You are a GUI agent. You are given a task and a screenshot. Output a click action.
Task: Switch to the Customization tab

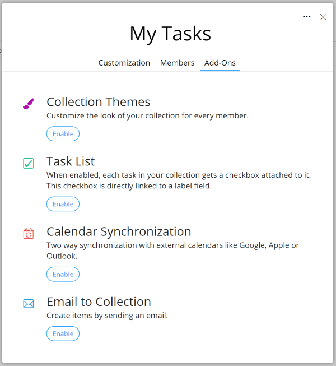coord(124,63)
